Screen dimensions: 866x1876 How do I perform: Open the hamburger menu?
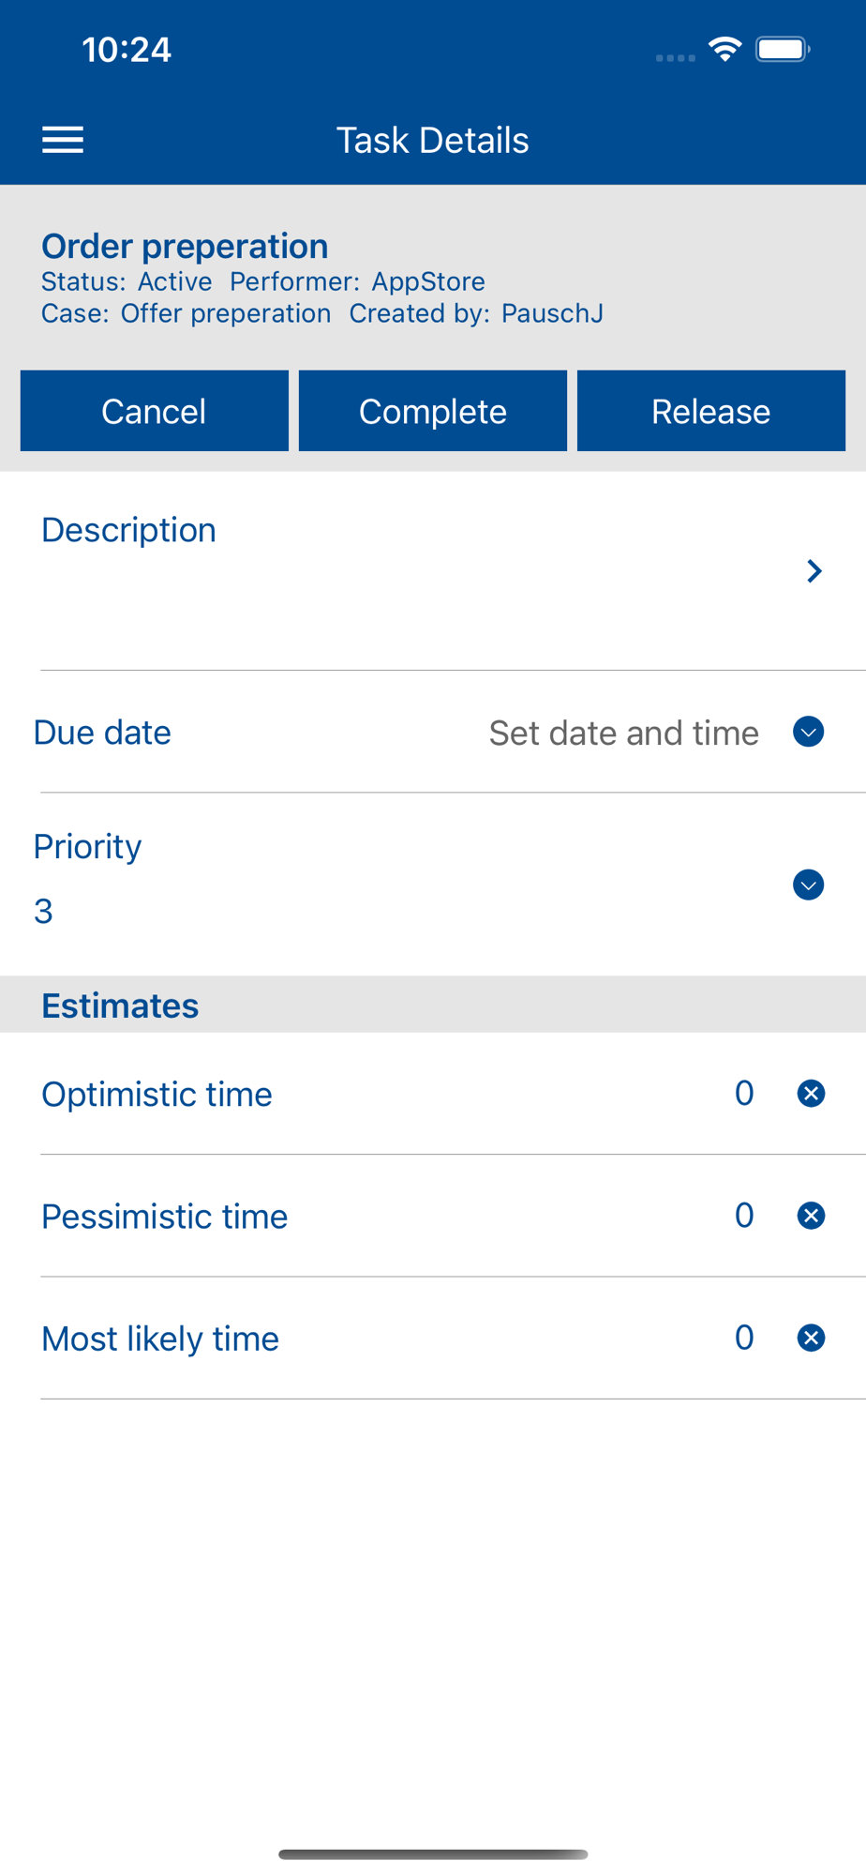click(x=63, y=140)
